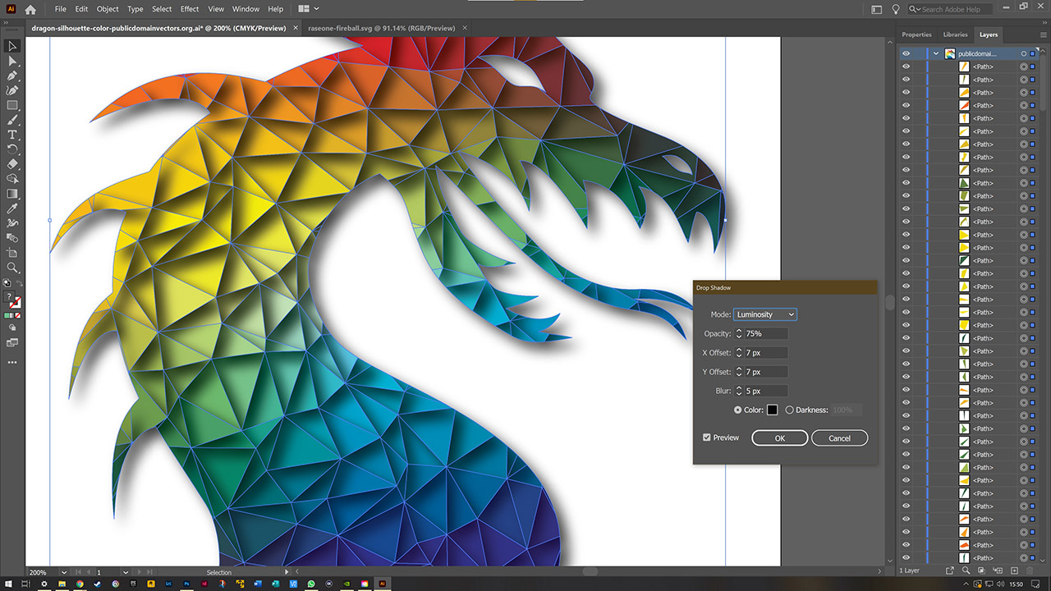Choose the Paintbrush tool
Screen dimensions: 1051x591
click(x=12, y=120)
